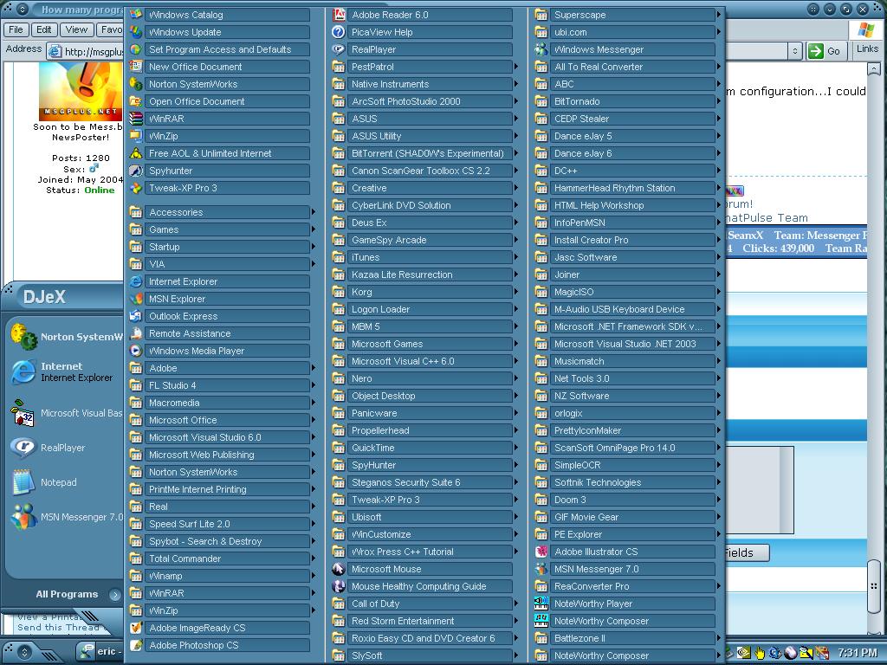This screenshot has width=887, height=665.
Task: Start Windows Media Player
Action: coord(219,351)
